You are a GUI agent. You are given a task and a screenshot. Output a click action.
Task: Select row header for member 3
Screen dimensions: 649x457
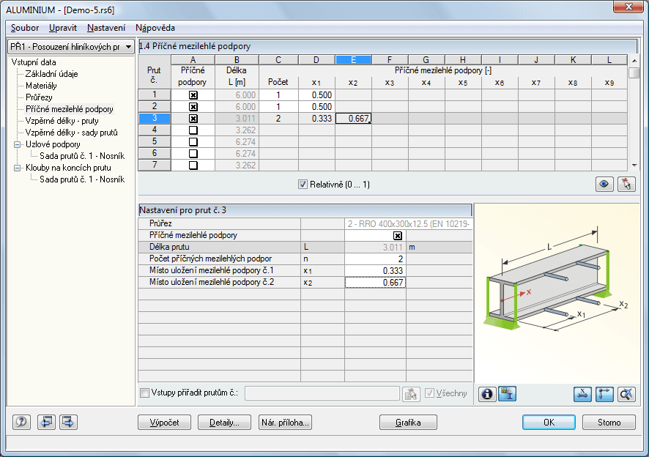coord(155,119)
